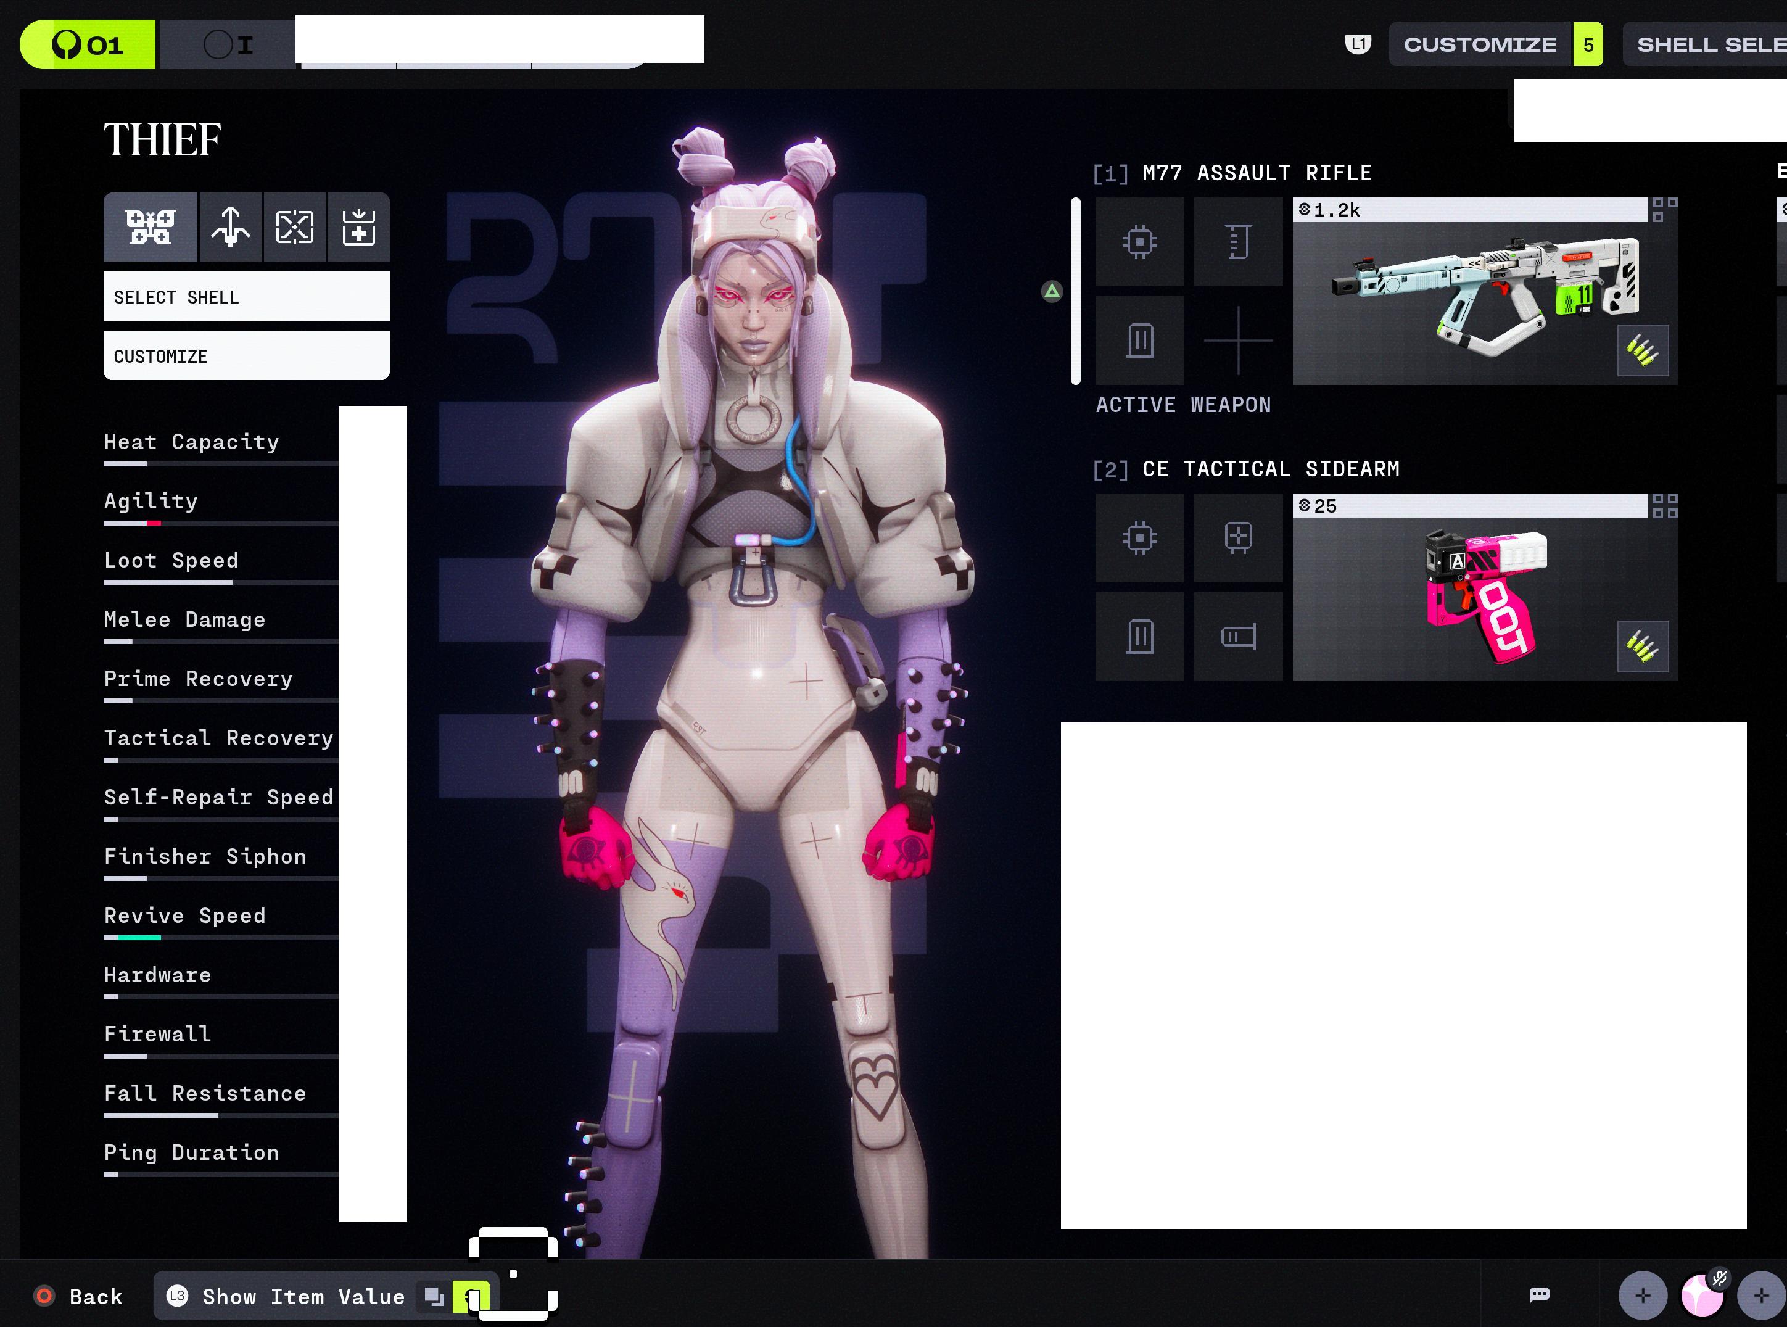Add mod to empty M77 plus slot
The width and height of the screenshot is (1787, 1327).
tap(1239, 341)
